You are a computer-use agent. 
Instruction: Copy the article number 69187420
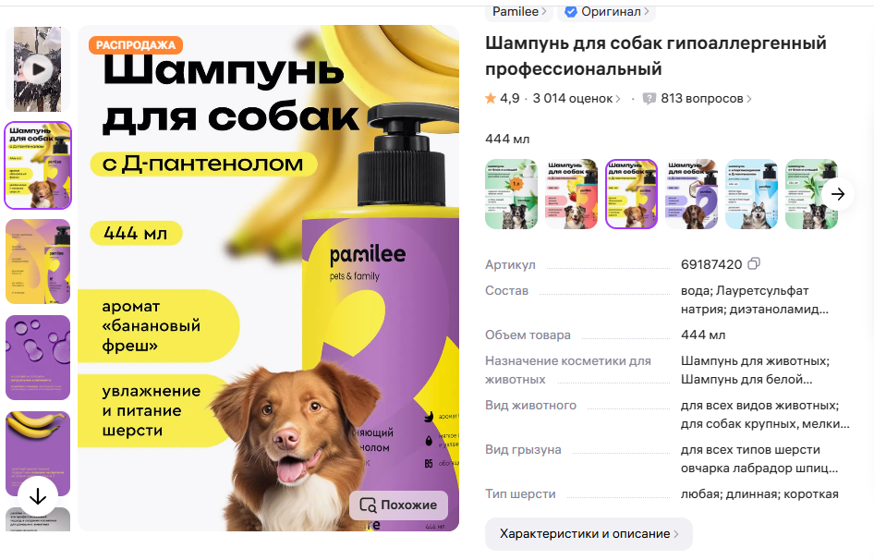(754, 263)
